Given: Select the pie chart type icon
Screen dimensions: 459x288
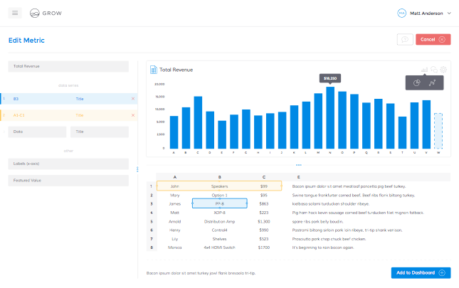Looking at the screenshot, I should 417,83.
